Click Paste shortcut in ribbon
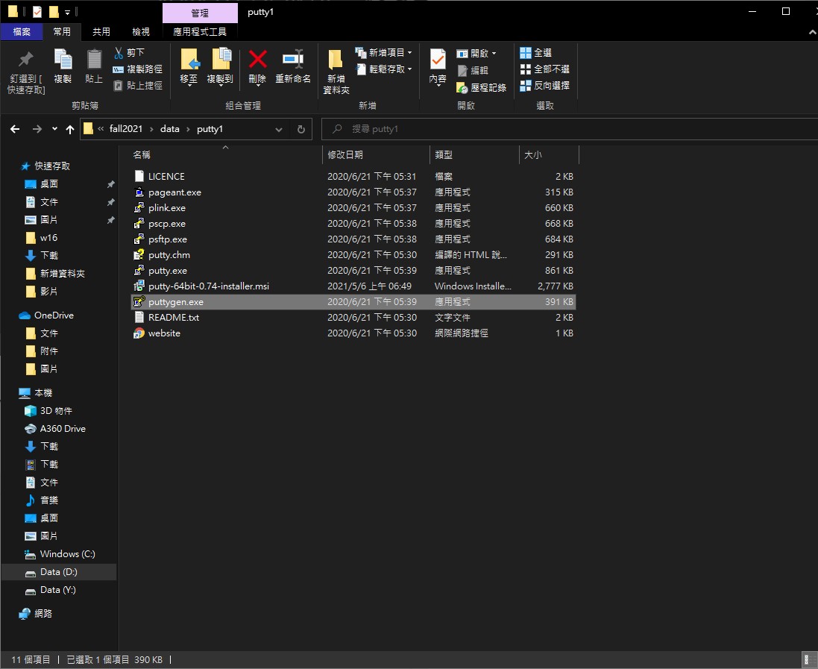This screenshot has height=669, width=818. click(x=138, y=85)
